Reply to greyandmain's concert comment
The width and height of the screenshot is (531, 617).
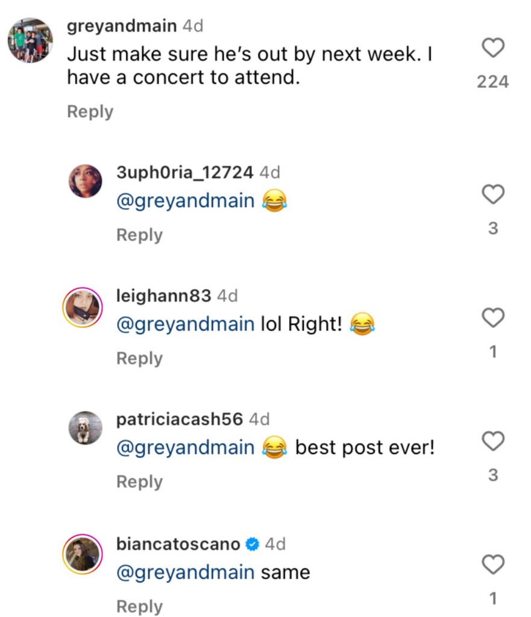click(x=90, y=112)
